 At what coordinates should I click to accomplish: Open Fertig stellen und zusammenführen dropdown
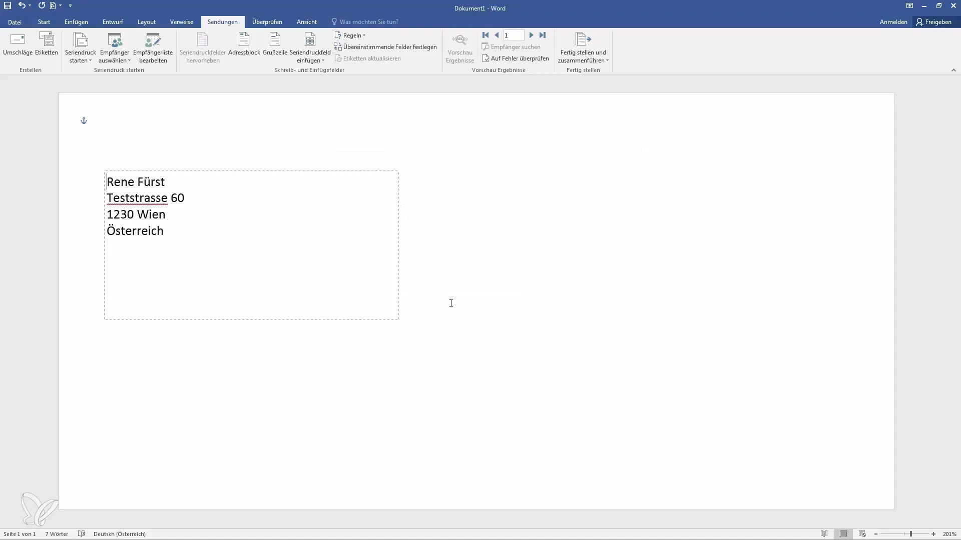click(x=583, y=48)
